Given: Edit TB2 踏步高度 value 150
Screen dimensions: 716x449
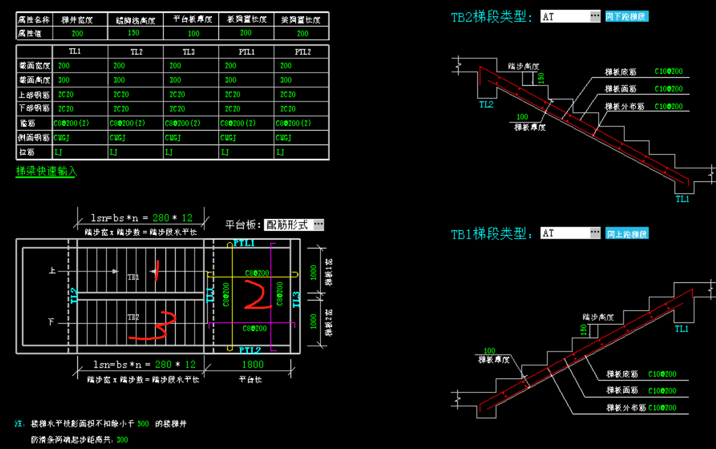Looking at the screenshot, I should (541, 78).
